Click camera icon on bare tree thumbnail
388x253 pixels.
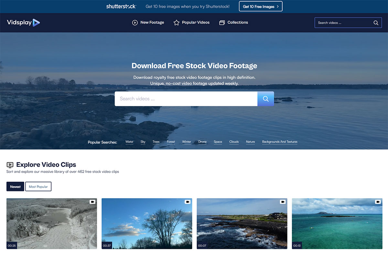[188, 202]
